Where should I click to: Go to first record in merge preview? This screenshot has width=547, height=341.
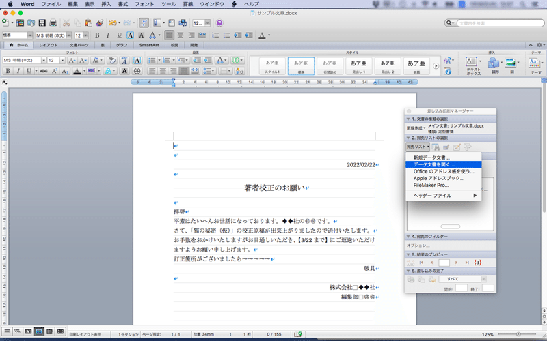(x=421, y=263)
